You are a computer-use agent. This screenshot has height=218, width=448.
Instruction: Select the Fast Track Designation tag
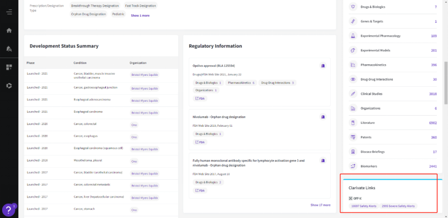pyautogui.click(x=140, y=6)
